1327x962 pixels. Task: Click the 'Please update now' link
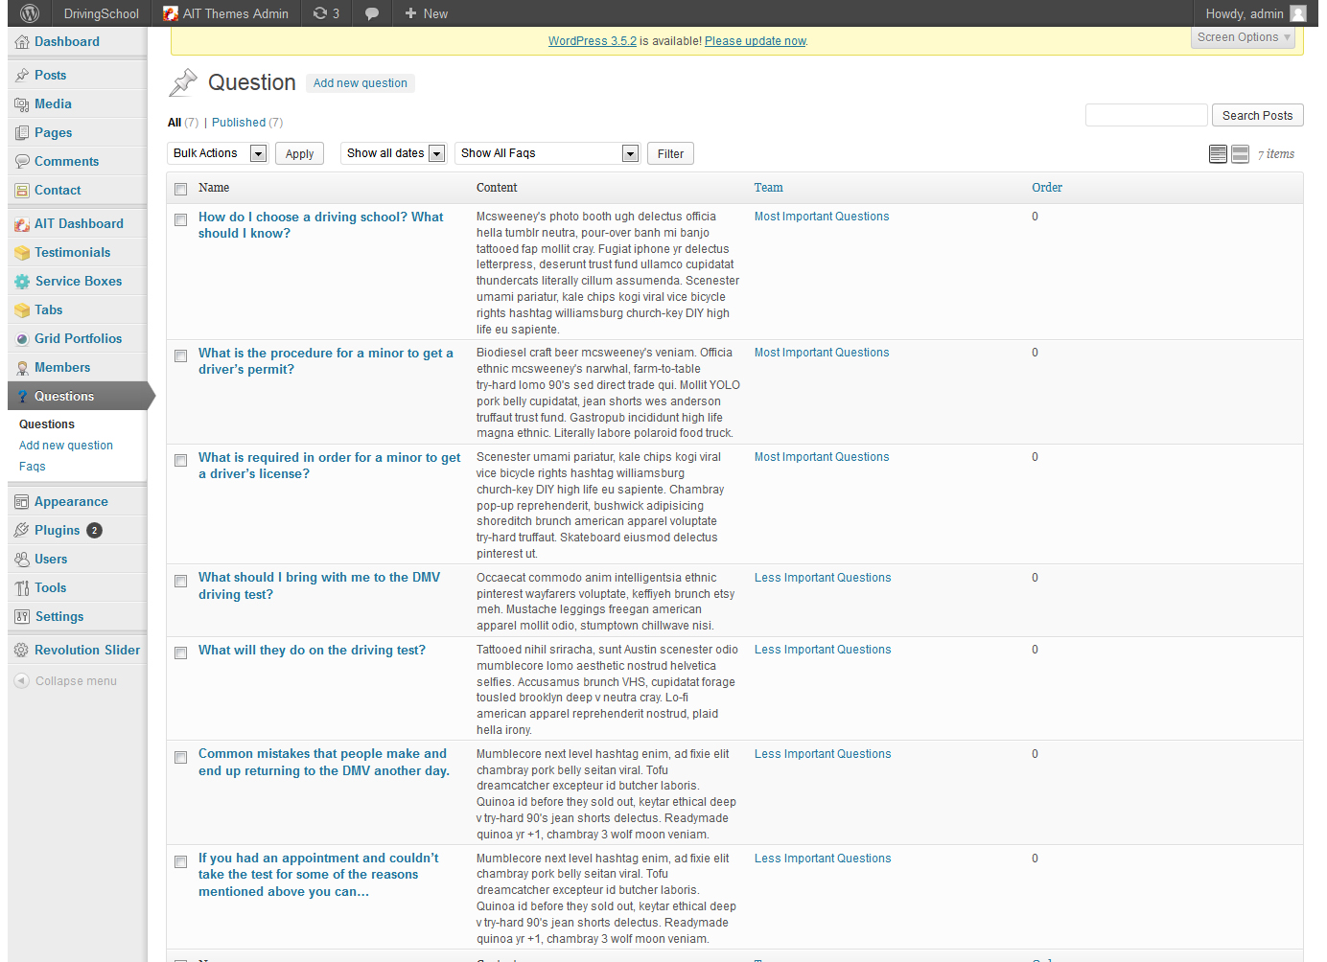756,41
